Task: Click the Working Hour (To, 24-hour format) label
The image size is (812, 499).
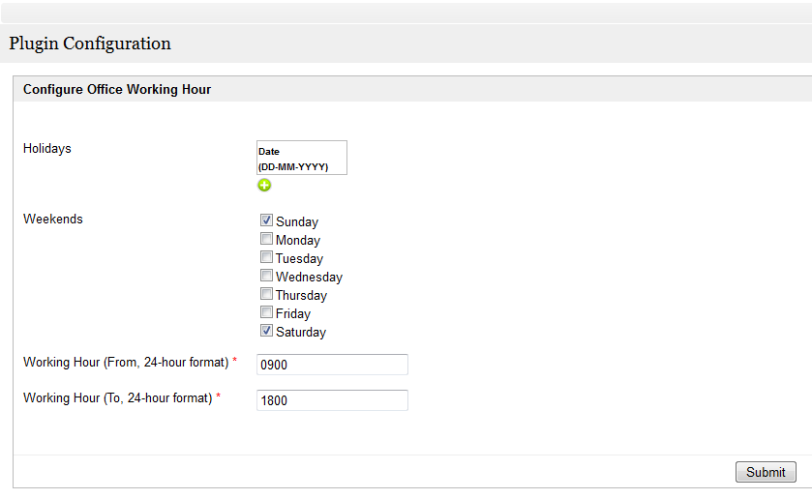Action: point(117,397)
